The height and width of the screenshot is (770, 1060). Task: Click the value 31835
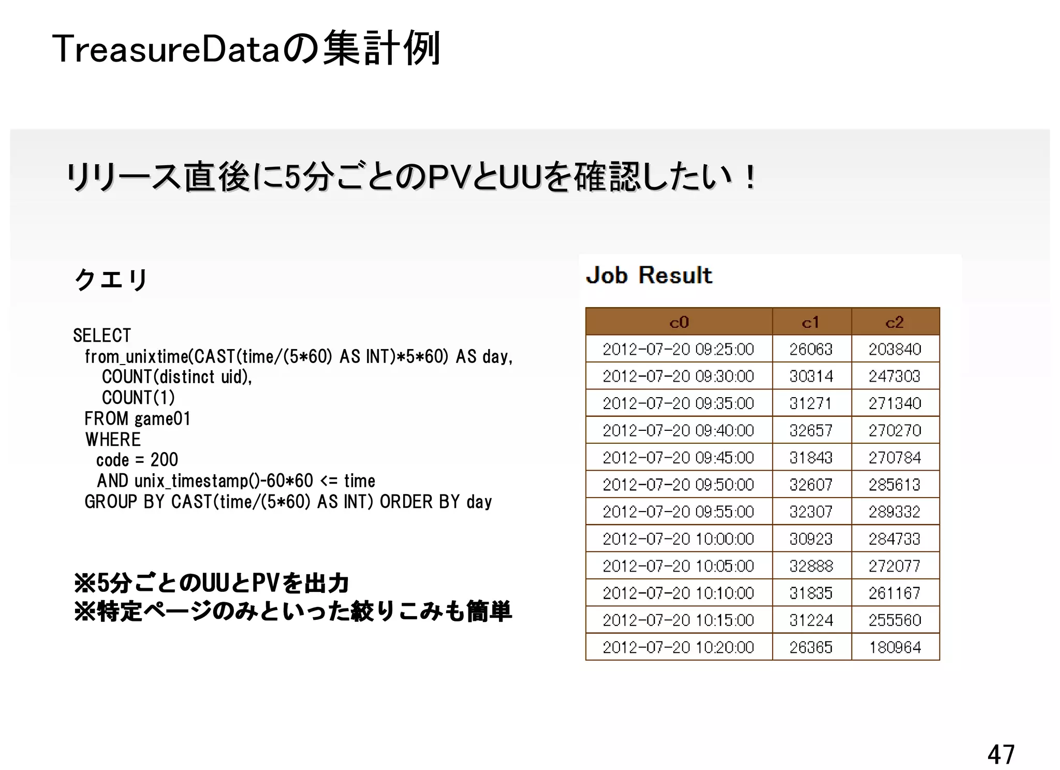coord(811,592)
